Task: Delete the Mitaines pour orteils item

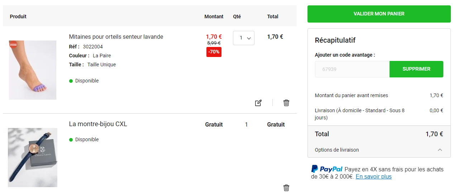Action: [286, 103]
